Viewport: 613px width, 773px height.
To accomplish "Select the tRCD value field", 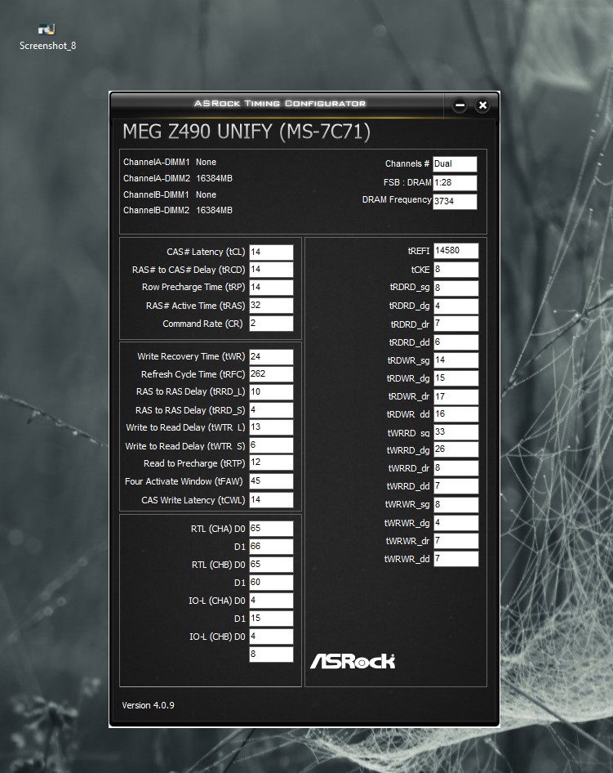I will (x=271, y=270).
